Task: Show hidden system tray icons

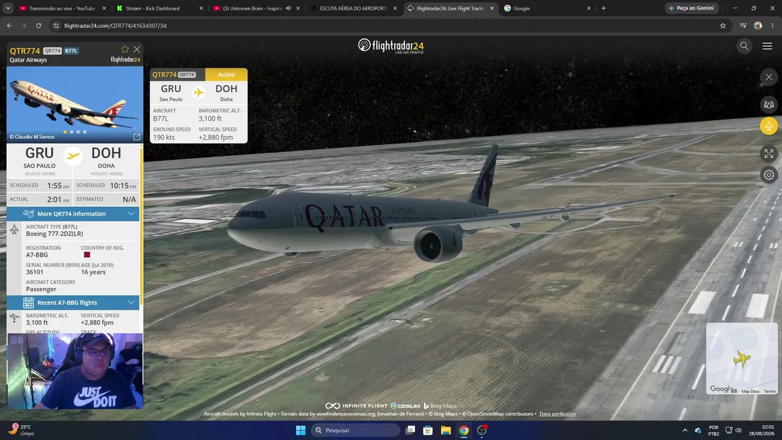Action: [684, 430]
